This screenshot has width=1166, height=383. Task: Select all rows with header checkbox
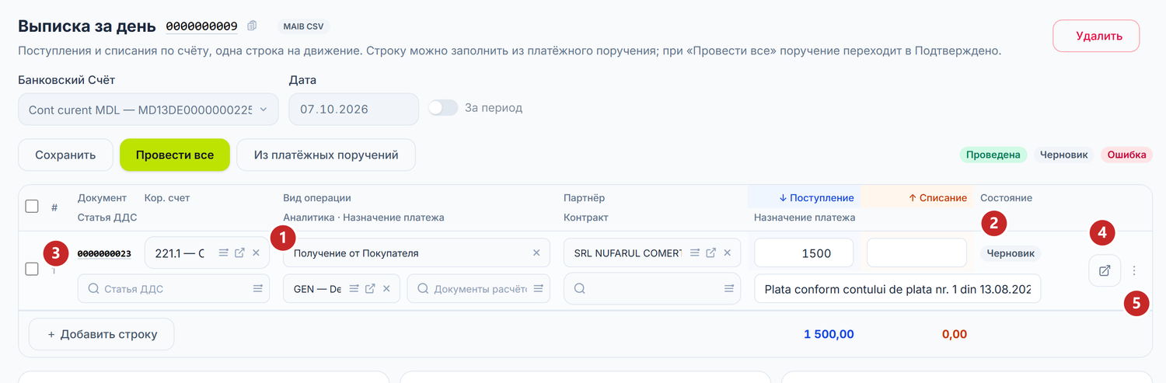point(32,207)
